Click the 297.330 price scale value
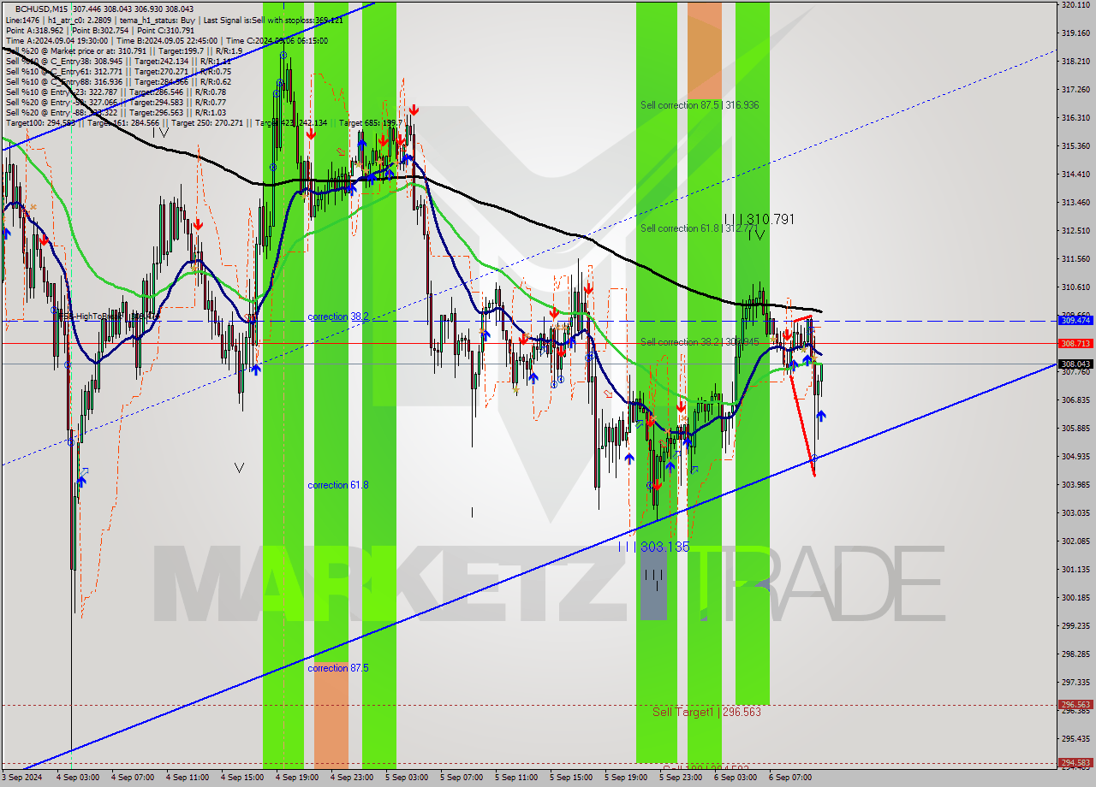The height and width of the screenshot is (787, 1096). click(x=1075, y=682)
